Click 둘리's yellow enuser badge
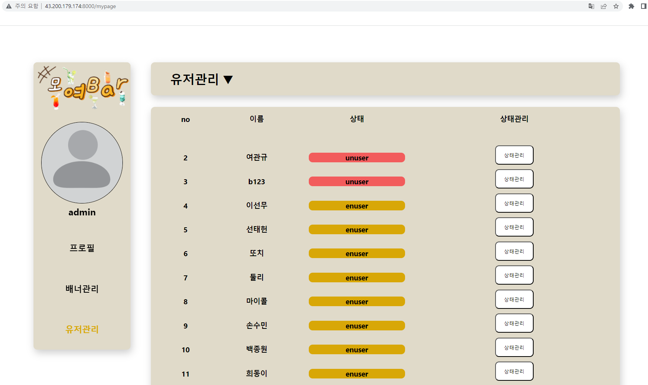This screenshot has height=385, width=648. (357, 277)
